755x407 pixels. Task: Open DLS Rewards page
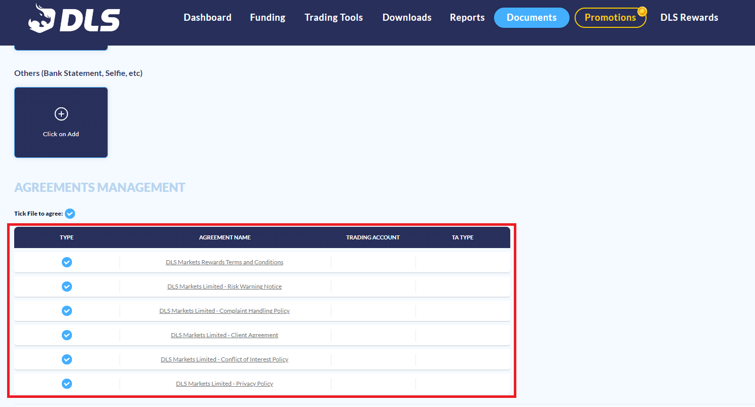tap(689, 18)
